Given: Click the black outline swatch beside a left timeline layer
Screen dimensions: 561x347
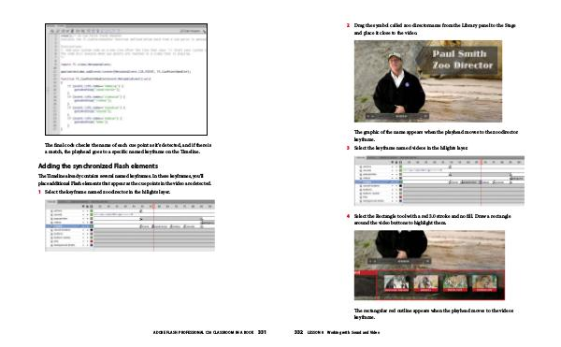Looking at the screenshot, I should point(92,230).
